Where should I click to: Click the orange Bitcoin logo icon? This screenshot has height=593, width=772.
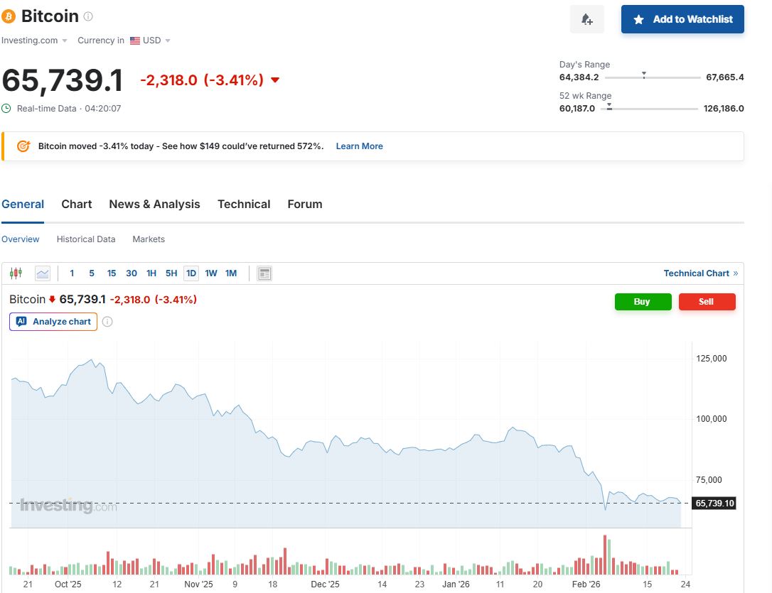[9, 16]
